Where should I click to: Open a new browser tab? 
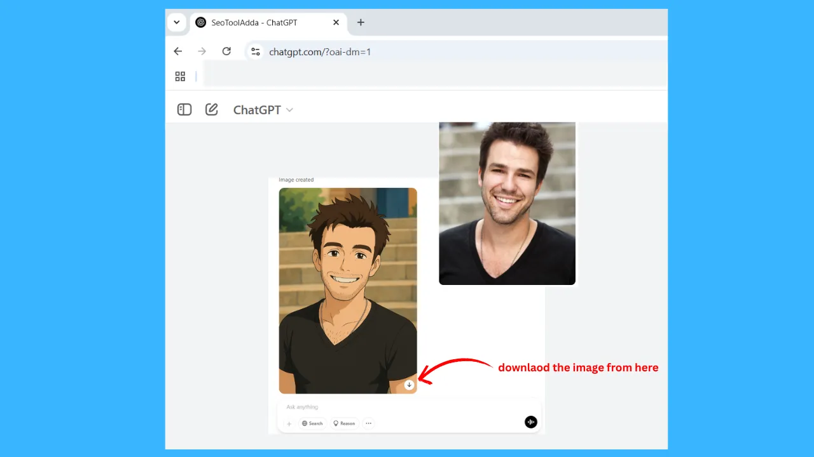[x=361, y=22]
